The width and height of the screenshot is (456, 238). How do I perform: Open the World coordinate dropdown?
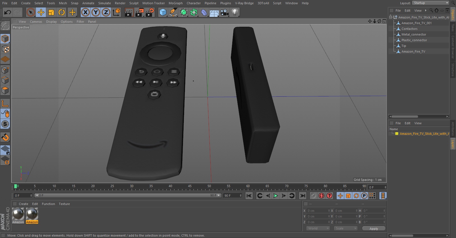318,228
